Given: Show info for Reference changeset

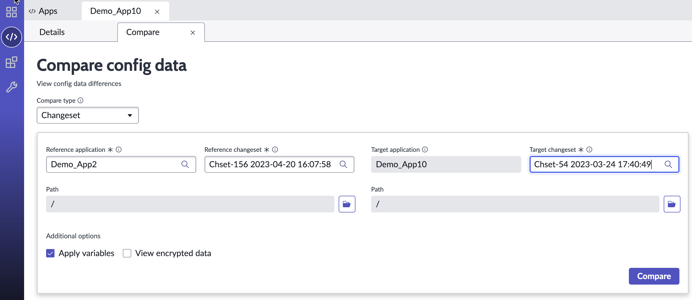Looking at the screenshot, I should [x=275, y=149].
